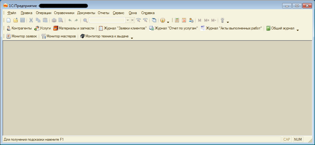Expand the search field dropdown arrow
315x145 pixels.
pyautogui.click(x=128, y=20)
